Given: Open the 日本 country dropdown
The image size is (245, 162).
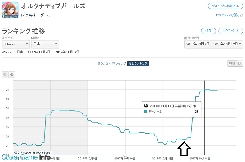Looking at the screenshot, I should tap(45, 44).
